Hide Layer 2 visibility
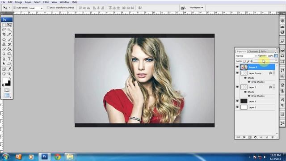Image resolution: width=286 pixels, height=161 pixels. pyautogui.click(x=237, y=87)
